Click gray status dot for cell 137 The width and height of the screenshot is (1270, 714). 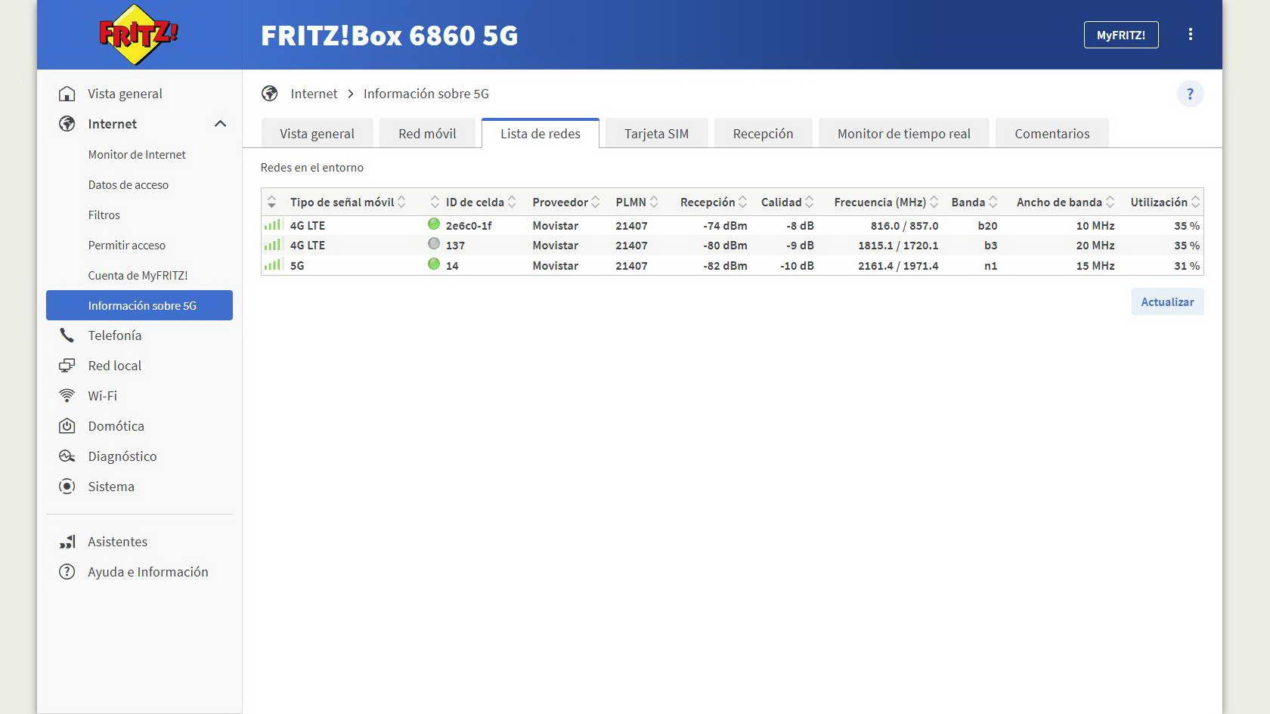pyautogui.click(x=434, y=243)
